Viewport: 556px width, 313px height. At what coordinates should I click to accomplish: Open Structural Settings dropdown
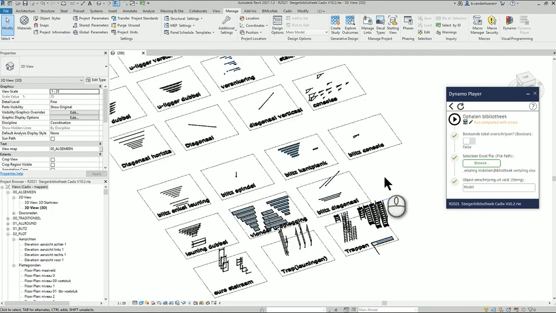click(183, 18)
